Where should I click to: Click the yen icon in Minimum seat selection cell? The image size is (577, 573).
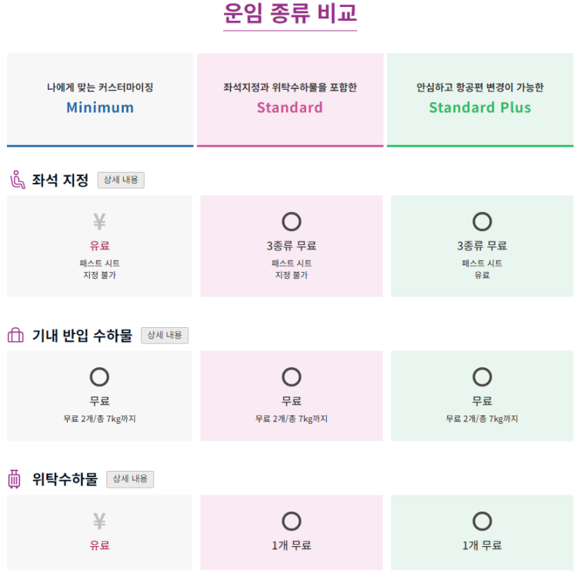point(99,221)
